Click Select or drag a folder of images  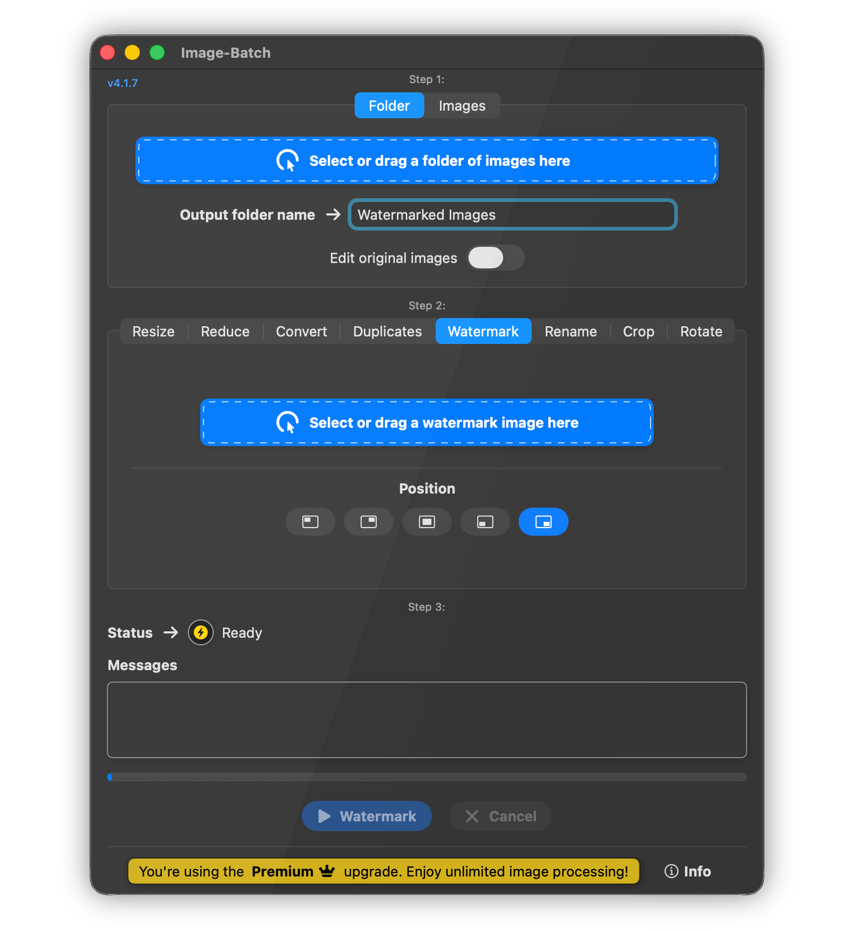tap(427, 160)
